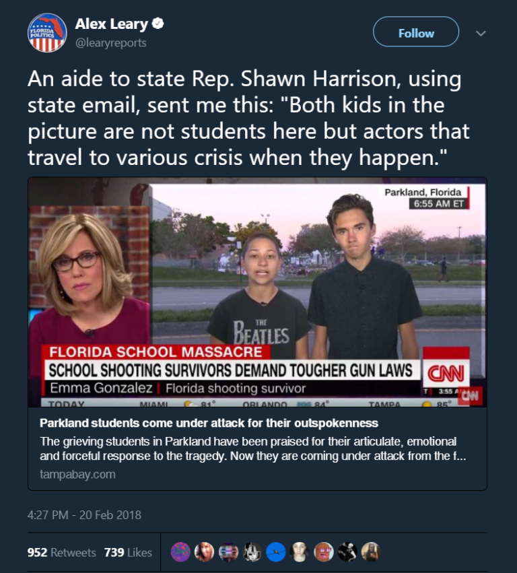517x573 pixels.
Task: Open the tweet options chevron menu
Action: 481,33
